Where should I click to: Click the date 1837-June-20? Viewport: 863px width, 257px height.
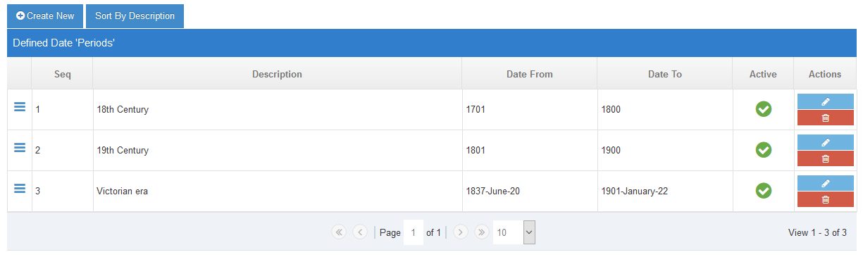coord(493,191)
